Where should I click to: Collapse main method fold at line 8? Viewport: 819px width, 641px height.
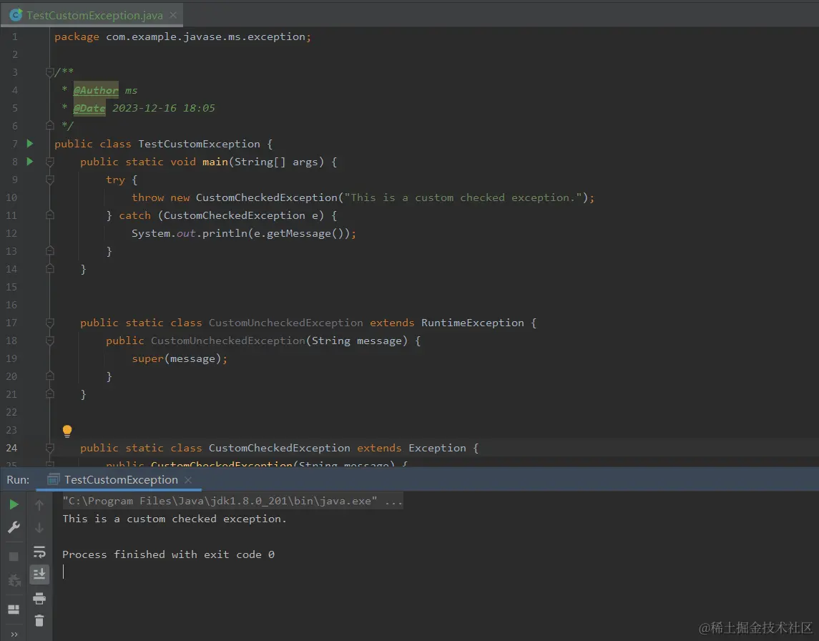tap(49, 162)
